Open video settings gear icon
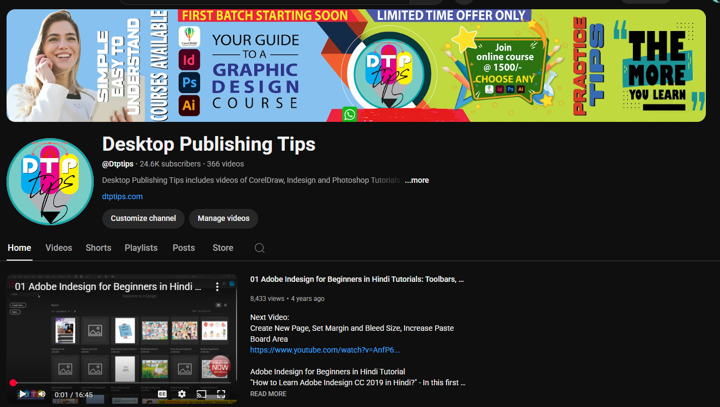Screen dimensions: 720x407 pyautogui.click(x=182, y=394)
